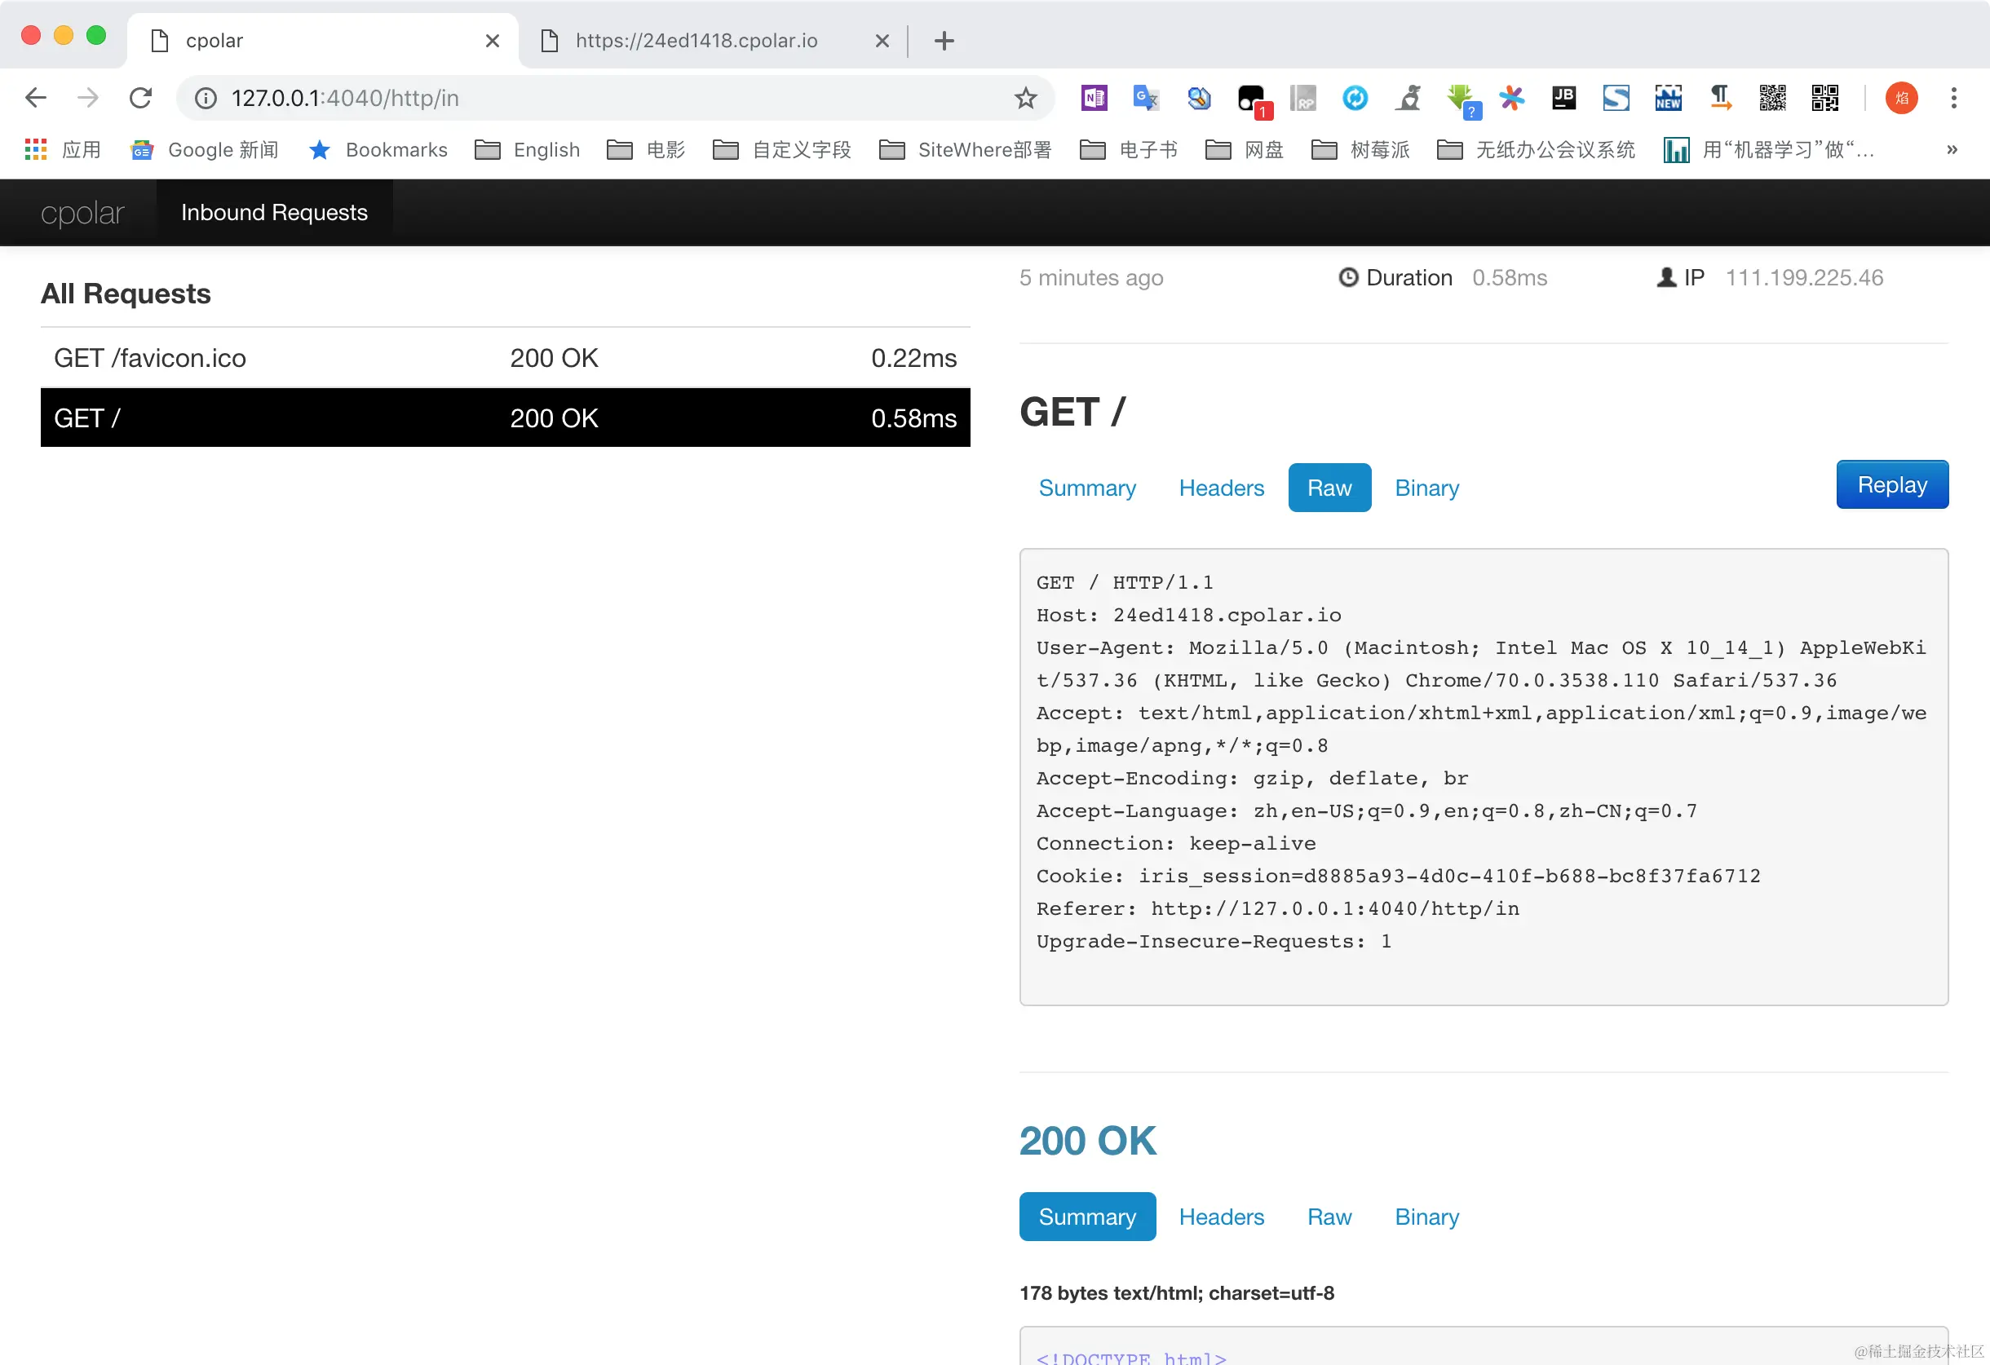Open Chrome's three-dot menu
This screenshot has height=1365, width=1990.
[x=1953, y=99]
